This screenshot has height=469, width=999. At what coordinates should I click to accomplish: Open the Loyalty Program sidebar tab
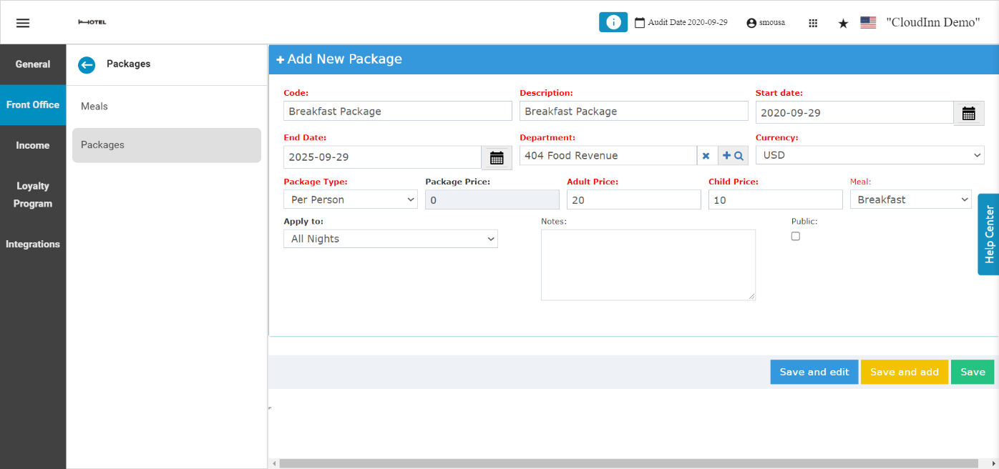(x=33, y=194)
